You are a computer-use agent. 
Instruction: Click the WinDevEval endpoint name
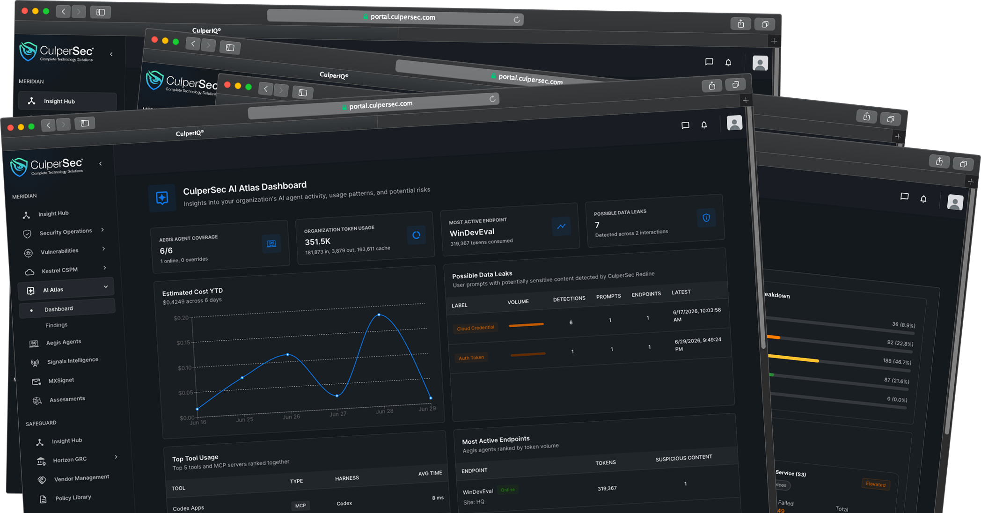coord(478,492)
